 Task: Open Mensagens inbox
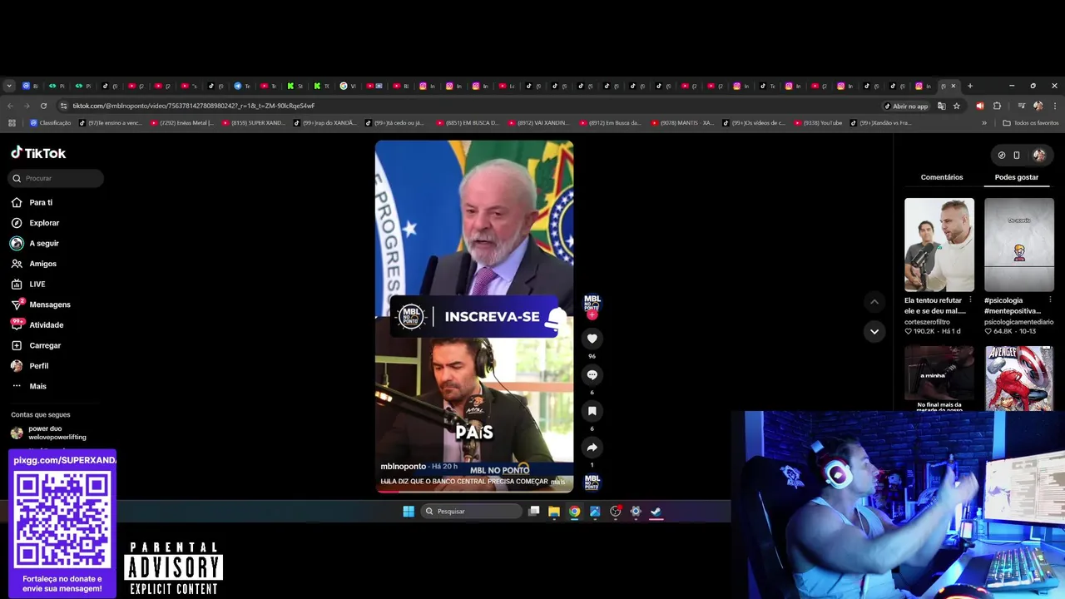click(41, 304)
